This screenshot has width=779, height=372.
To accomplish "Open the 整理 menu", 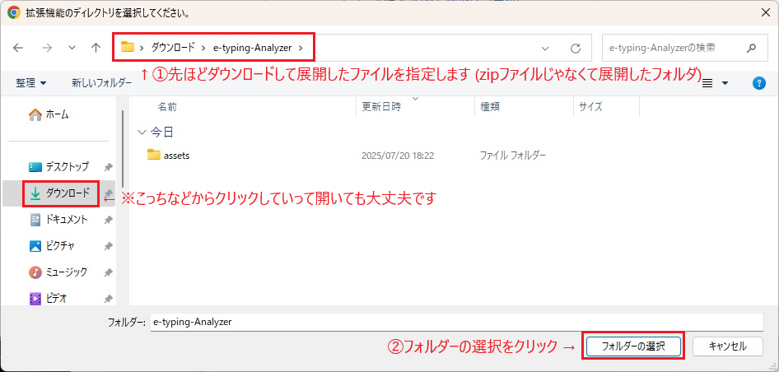I will pos(30,83).
